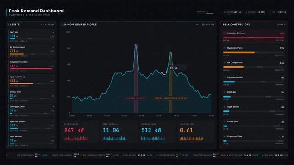Open the Conveyor Drive row in Peak Contributors
This screenshot has height=165, width=294.
254,140
